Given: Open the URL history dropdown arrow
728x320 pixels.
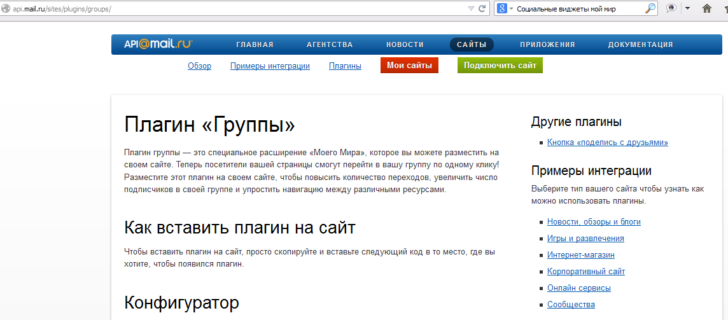Looking at the screenshot, I should [x=471, y=9].
